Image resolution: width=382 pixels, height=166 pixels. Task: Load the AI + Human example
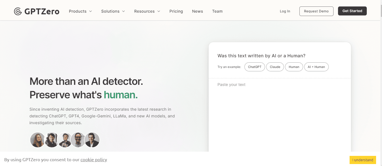pos(316,67)
